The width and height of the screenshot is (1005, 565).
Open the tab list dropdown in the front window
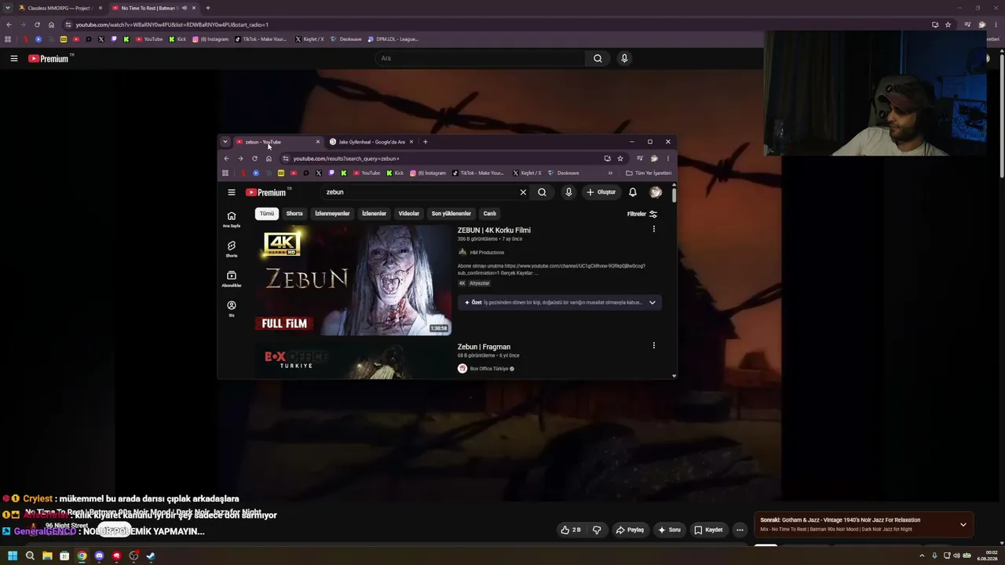click(225, 142)
